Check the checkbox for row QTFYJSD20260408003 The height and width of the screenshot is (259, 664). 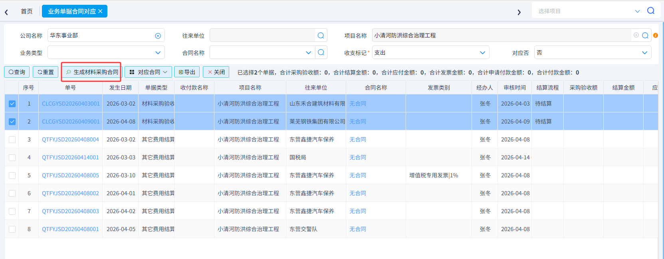pyautogui.click(x=12, y=211)
